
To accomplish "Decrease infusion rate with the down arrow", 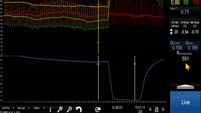I will click(171, 33).
